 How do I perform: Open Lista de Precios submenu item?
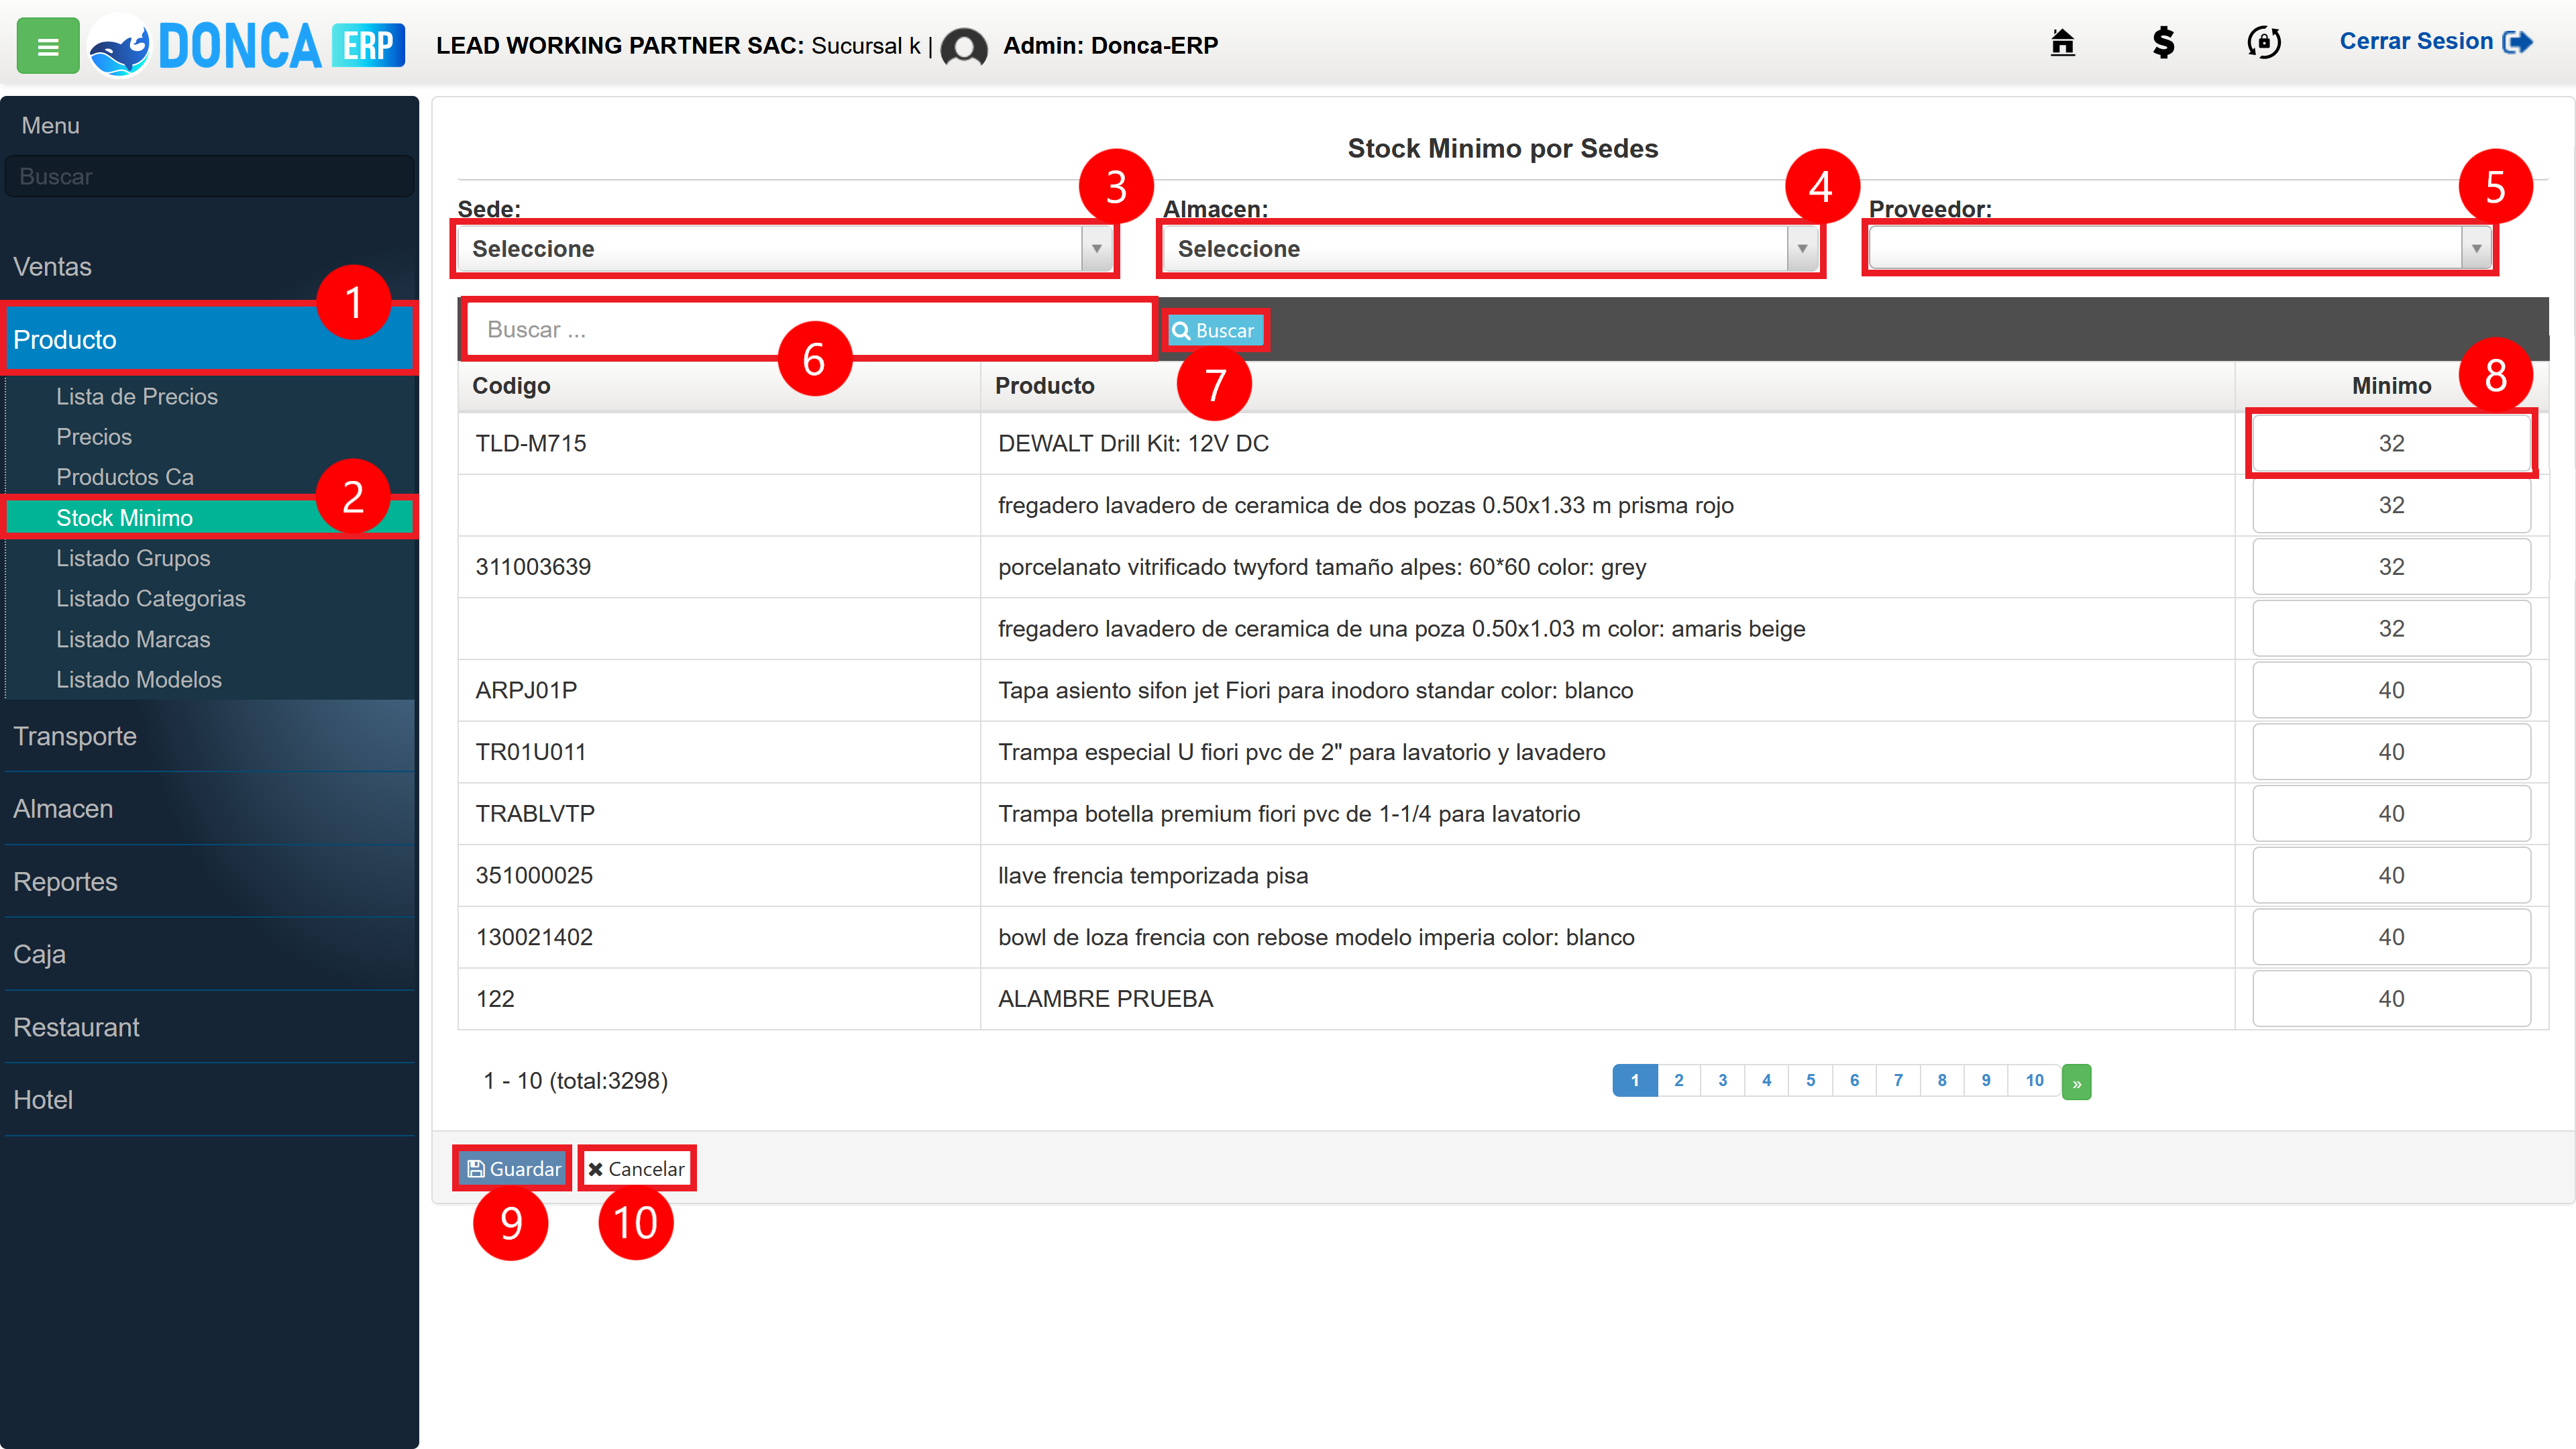click(x=137, y=397)
